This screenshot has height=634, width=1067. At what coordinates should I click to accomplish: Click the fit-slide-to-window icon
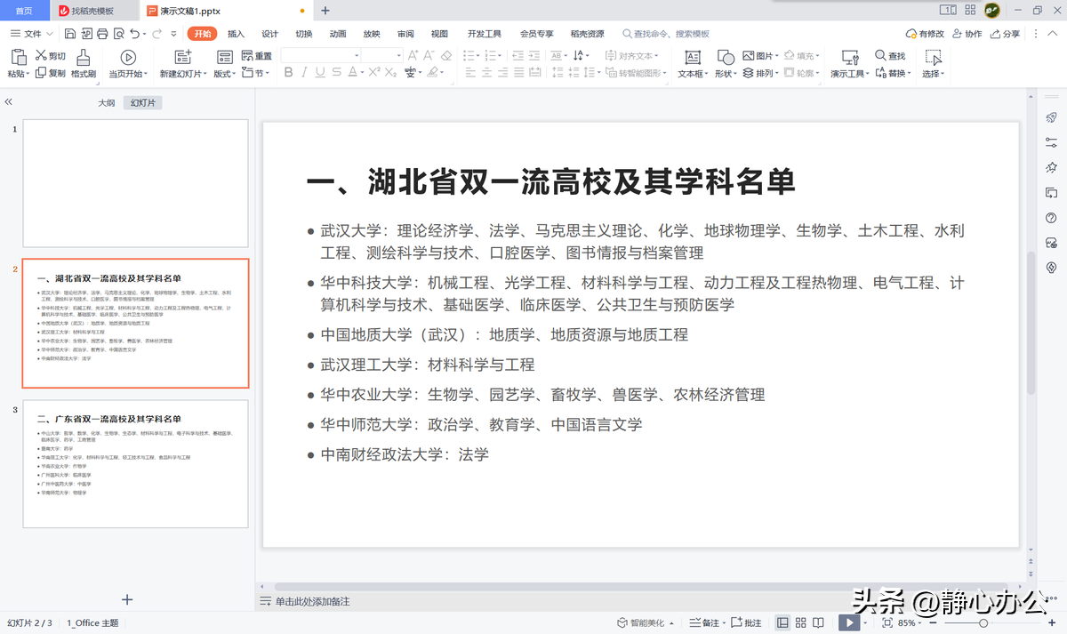click(887, 623)
